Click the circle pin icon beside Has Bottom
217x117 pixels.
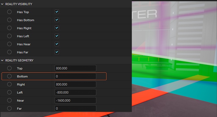tap(9, 20)
